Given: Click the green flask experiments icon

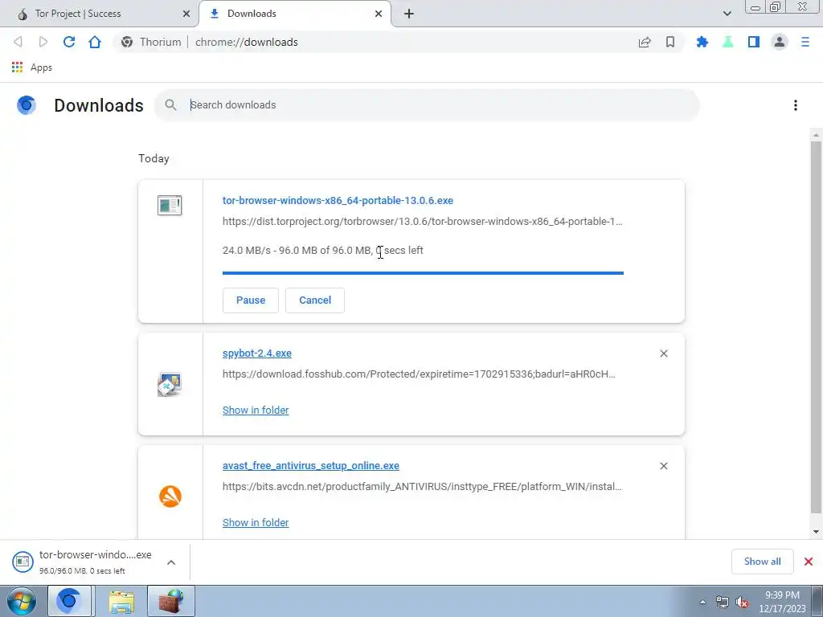Looking at the screenshot, I should 727,42.
